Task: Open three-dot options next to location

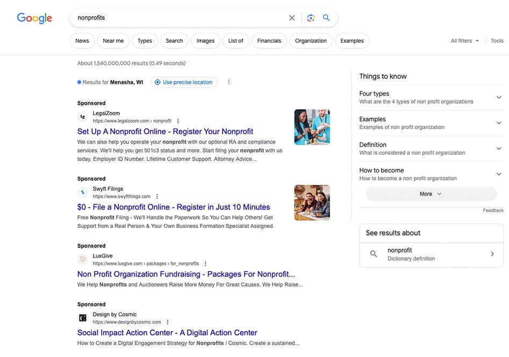Action: coord(229,82)
